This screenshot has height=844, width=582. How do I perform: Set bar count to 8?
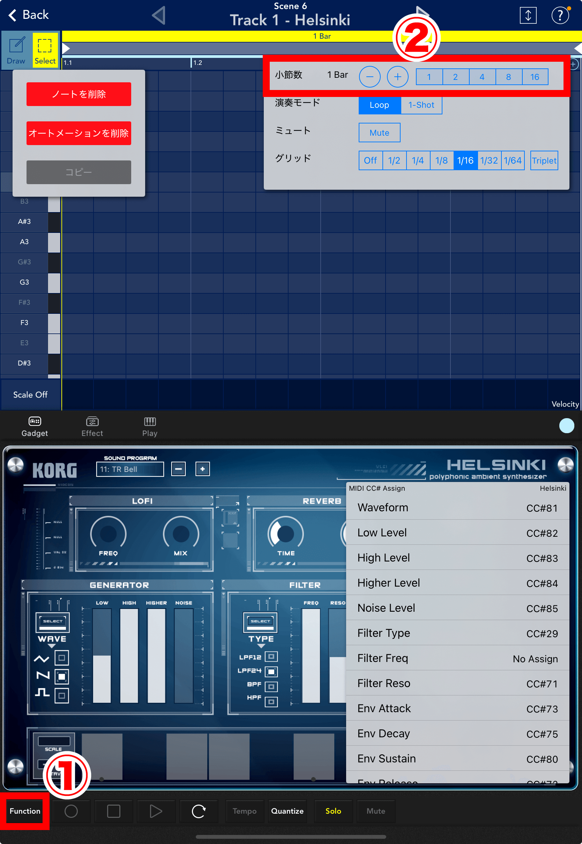pyautogui.click(x=509, y=77)
